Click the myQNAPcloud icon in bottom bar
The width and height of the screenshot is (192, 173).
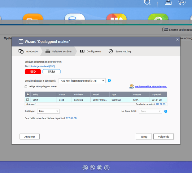click(85, 168)
